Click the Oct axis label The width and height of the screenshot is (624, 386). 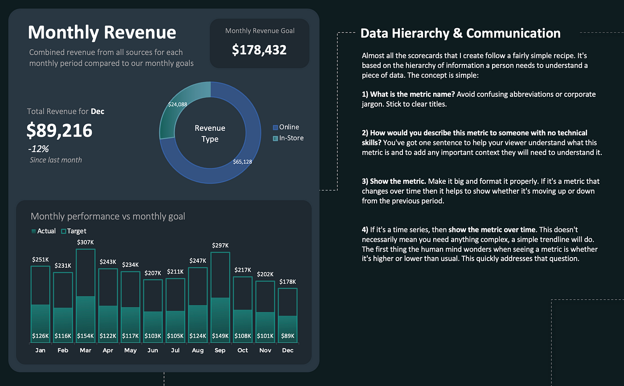(x=243, y=350)
